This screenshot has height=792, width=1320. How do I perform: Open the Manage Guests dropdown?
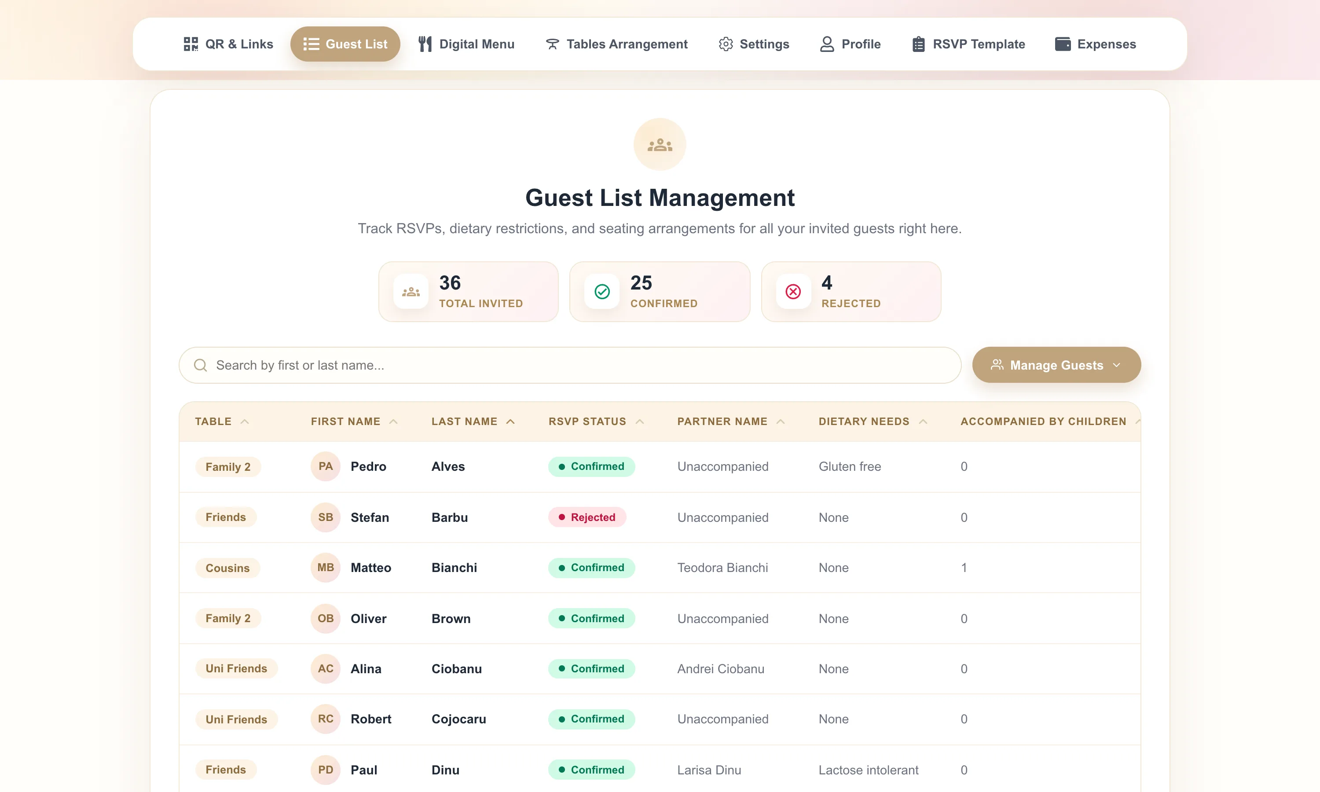tap(1056, 365)
